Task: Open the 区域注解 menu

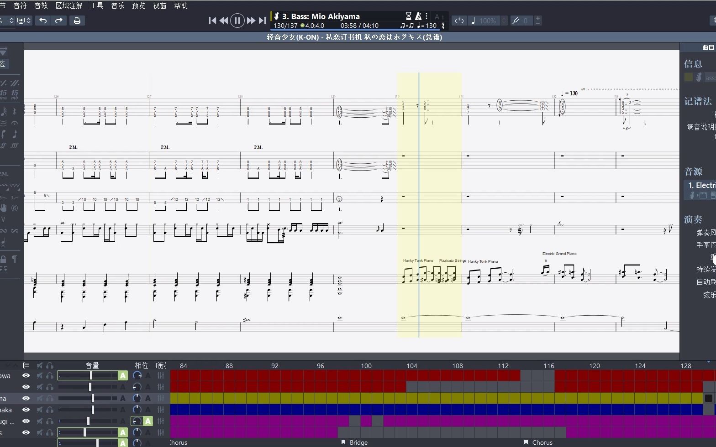Action: [69, 5]
